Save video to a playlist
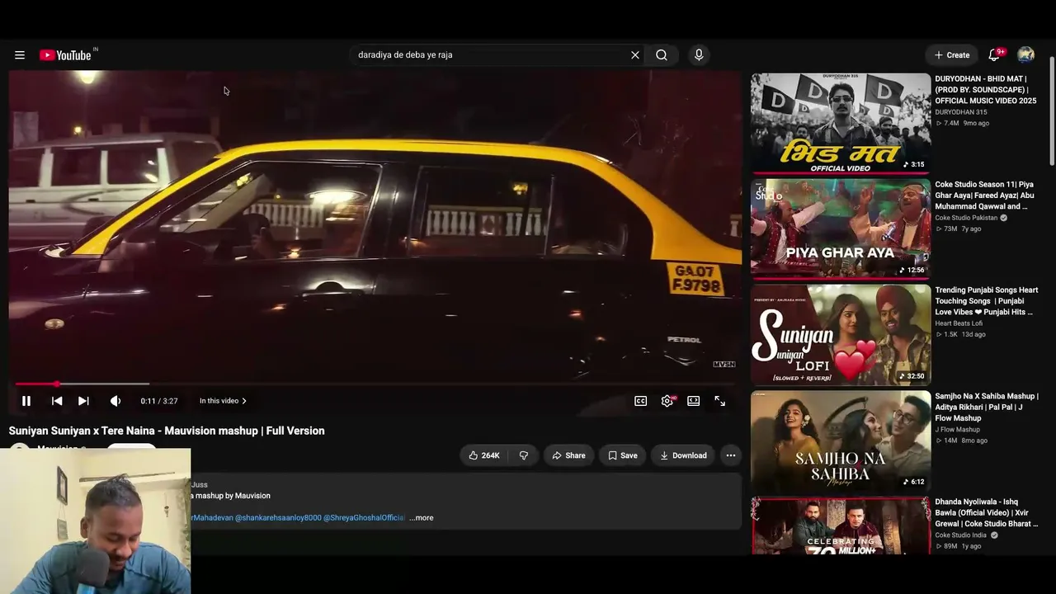 pos(623,455)
